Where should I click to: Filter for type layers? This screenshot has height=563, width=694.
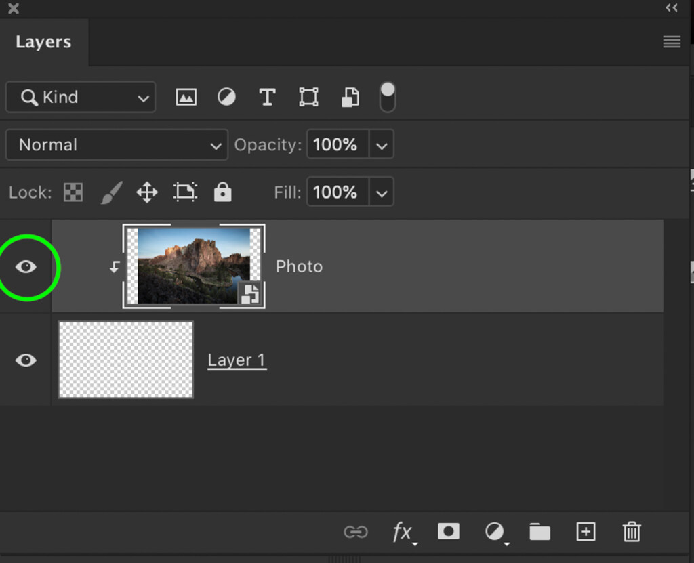tap(267, 97)
